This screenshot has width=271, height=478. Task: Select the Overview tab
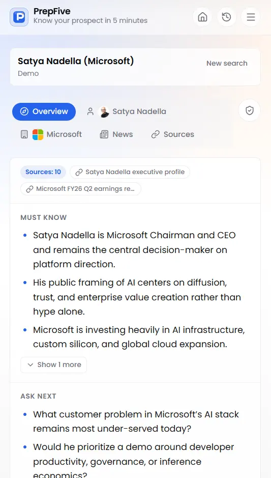pyautogui.click(x=44, y=111)
